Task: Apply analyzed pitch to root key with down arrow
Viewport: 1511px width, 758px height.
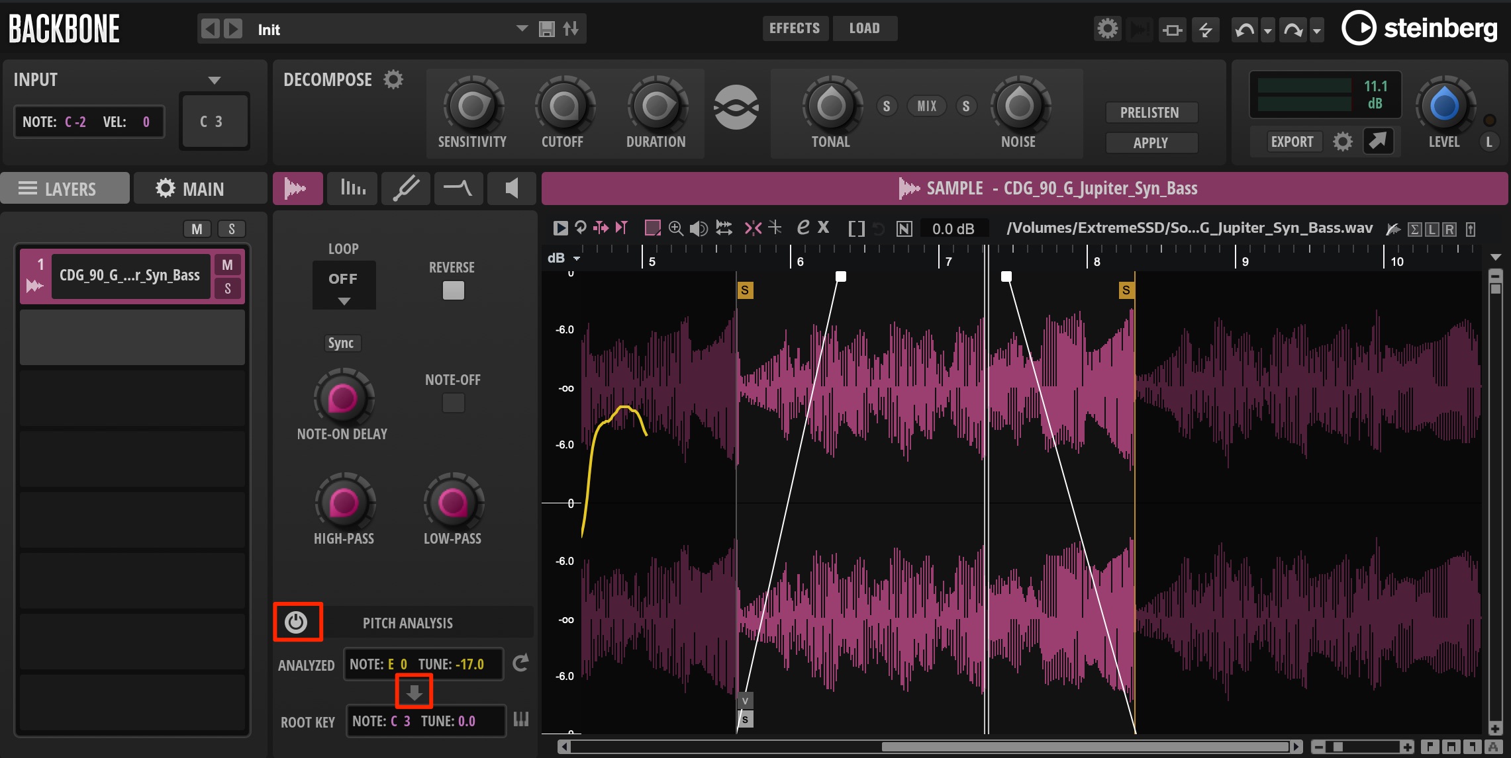Action: click(414, 693)
